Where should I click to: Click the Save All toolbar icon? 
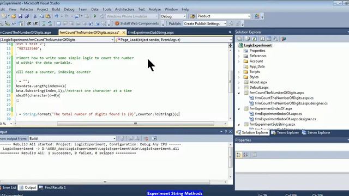coord(27,16)
